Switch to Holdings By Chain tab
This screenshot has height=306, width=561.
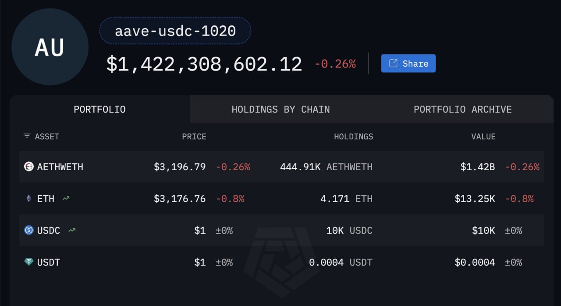point(280,109)
